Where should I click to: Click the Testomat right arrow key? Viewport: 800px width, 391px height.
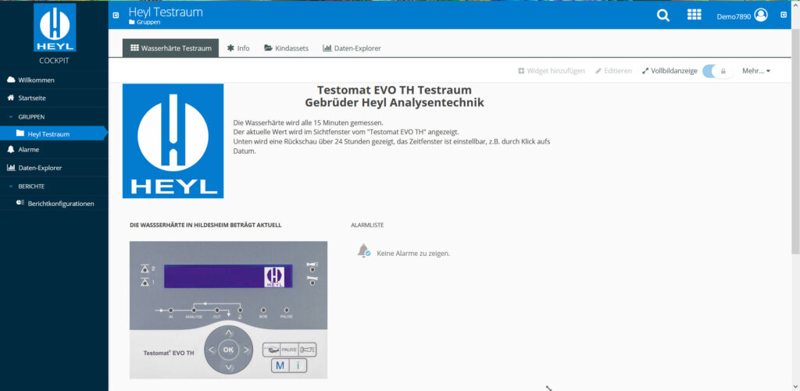click(245, 350)
